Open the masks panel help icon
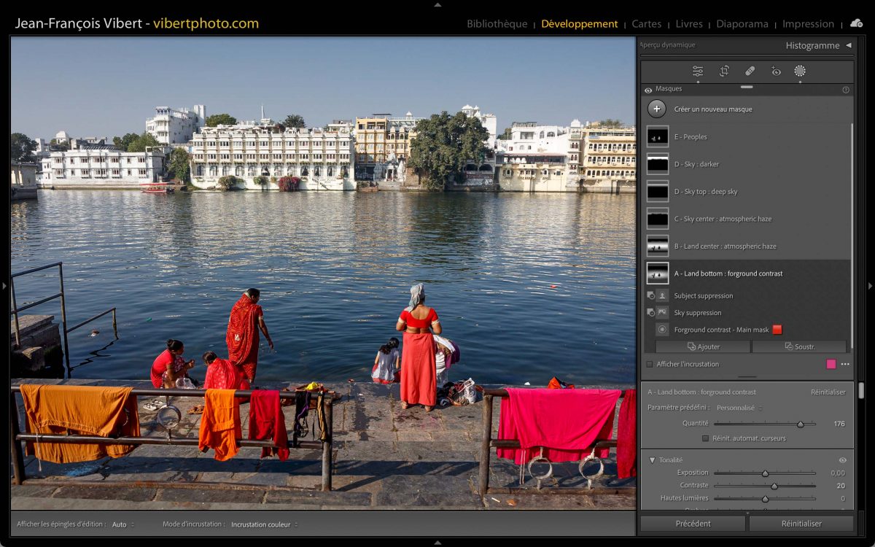 coord(846,90)
